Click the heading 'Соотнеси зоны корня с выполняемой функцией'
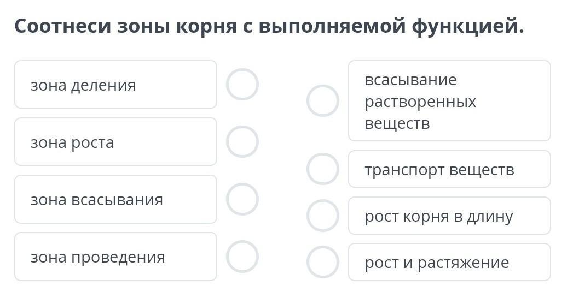 (x=269, y=26)
